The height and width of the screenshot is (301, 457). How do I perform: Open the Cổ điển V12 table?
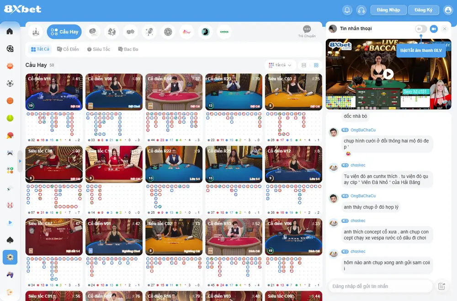tap(293, 164)
